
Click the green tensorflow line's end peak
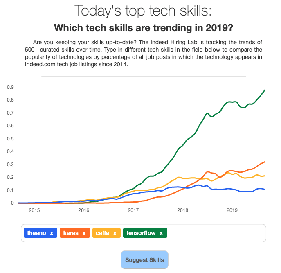265,90
